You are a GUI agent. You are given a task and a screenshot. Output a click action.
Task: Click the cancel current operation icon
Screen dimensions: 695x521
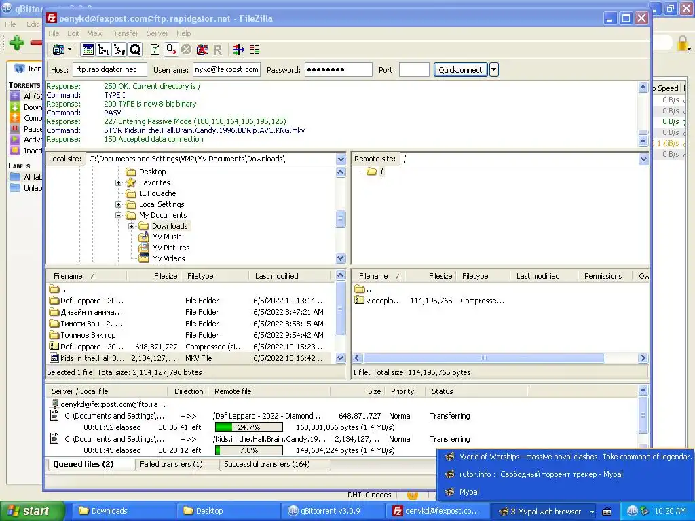pyautogui.click(x=186, y=50)
